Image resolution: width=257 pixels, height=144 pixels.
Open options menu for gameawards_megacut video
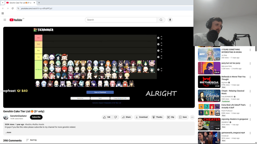250,133
